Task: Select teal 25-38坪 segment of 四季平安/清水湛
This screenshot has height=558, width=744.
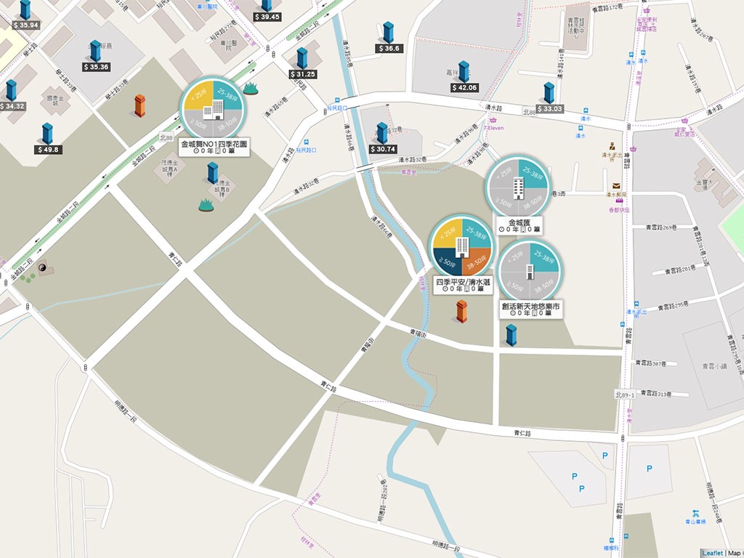Action: (477, 233)
